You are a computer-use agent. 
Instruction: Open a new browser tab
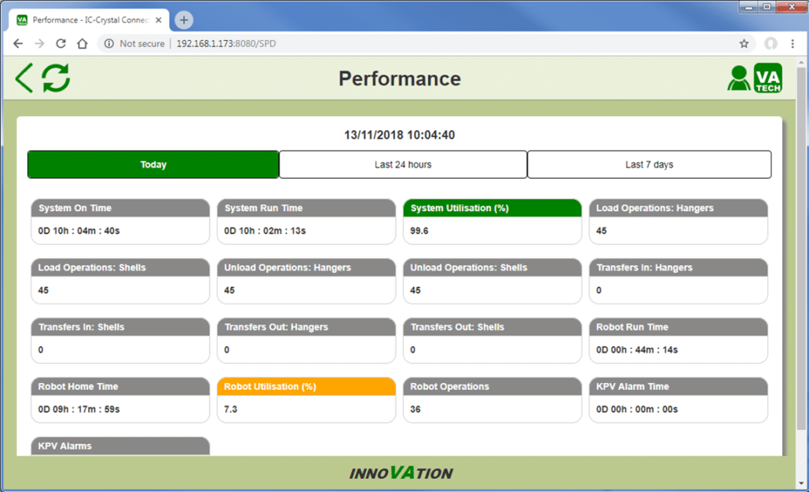[184, 20]
